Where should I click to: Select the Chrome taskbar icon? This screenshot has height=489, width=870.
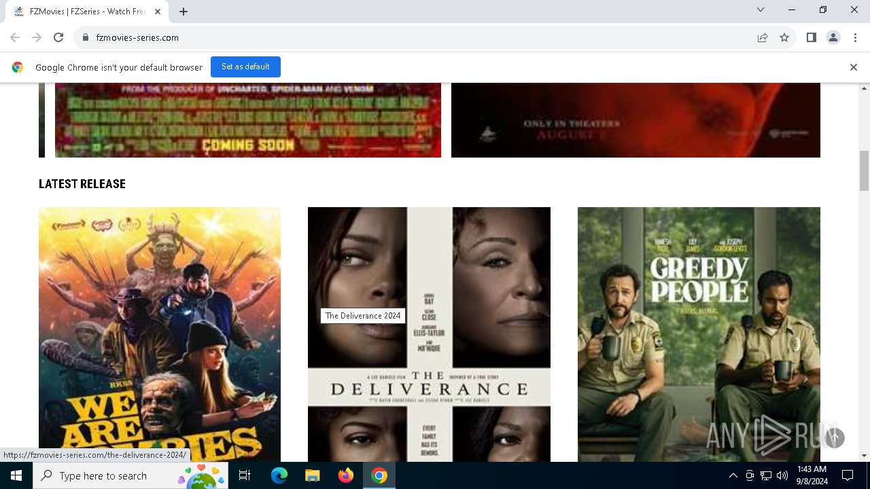[379, 475]
